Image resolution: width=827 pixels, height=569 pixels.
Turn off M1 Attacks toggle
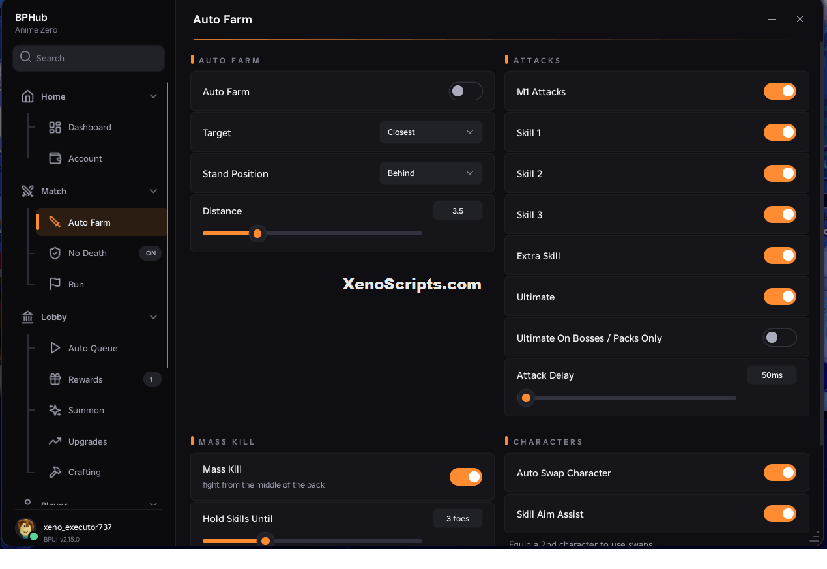coord(780,91)
